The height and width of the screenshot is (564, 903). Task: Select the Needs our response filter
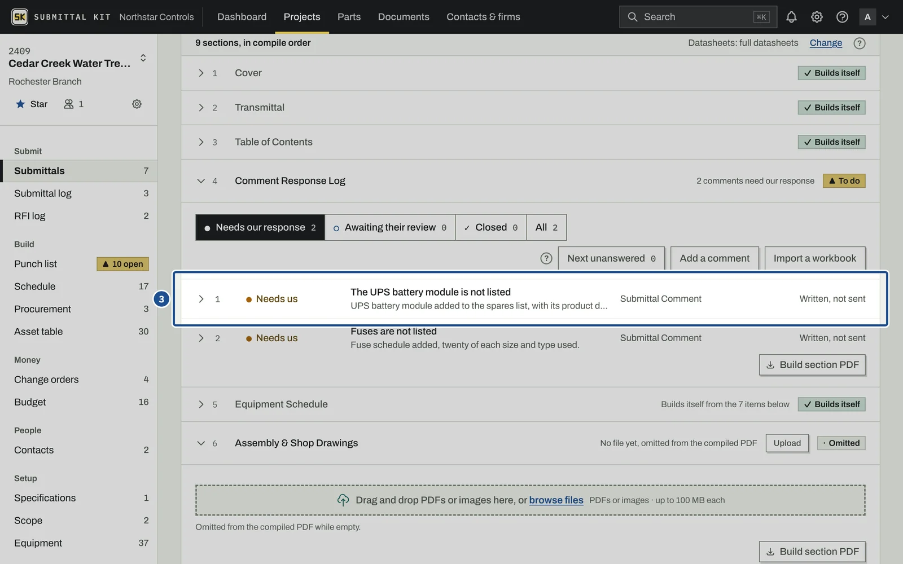click(x=260, y=227)
